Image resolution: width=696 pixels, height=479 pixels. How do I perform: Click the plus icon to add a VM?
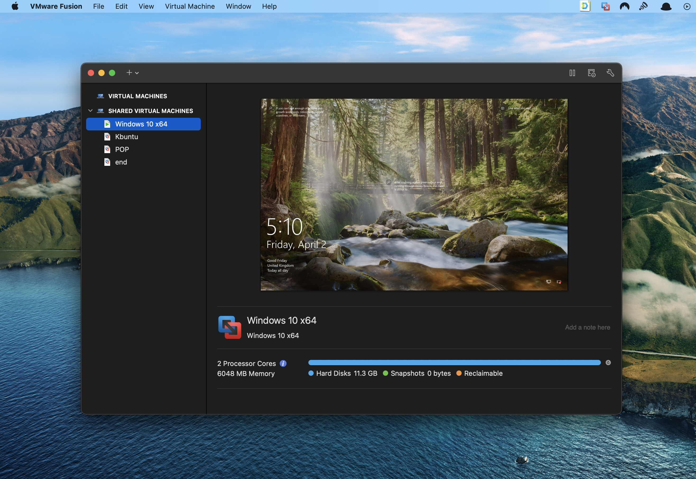129,73
